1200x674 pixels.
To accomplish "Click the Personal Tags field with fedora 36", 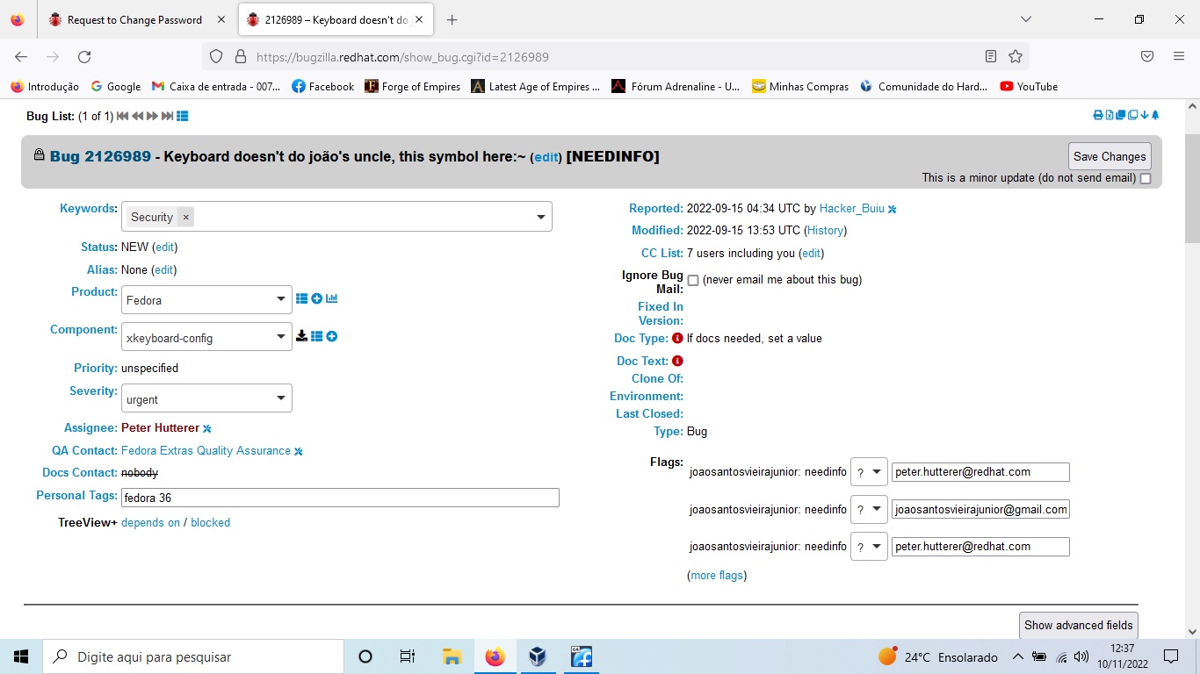I will 340,498.
